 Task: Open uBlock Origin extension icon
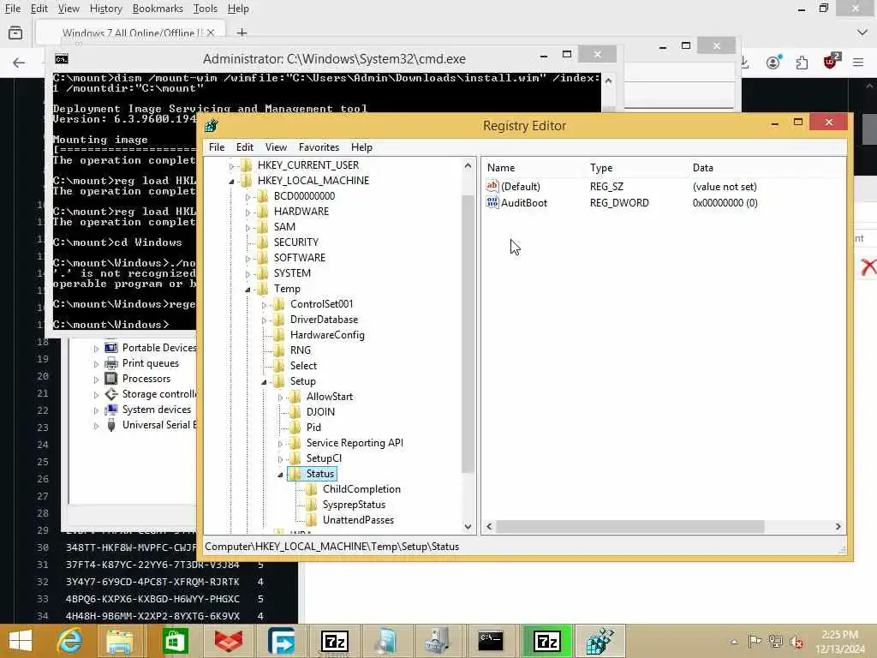[x=831, y=61]
